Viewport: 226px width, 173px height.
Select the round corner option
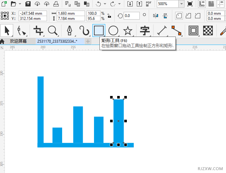(179, 16)
